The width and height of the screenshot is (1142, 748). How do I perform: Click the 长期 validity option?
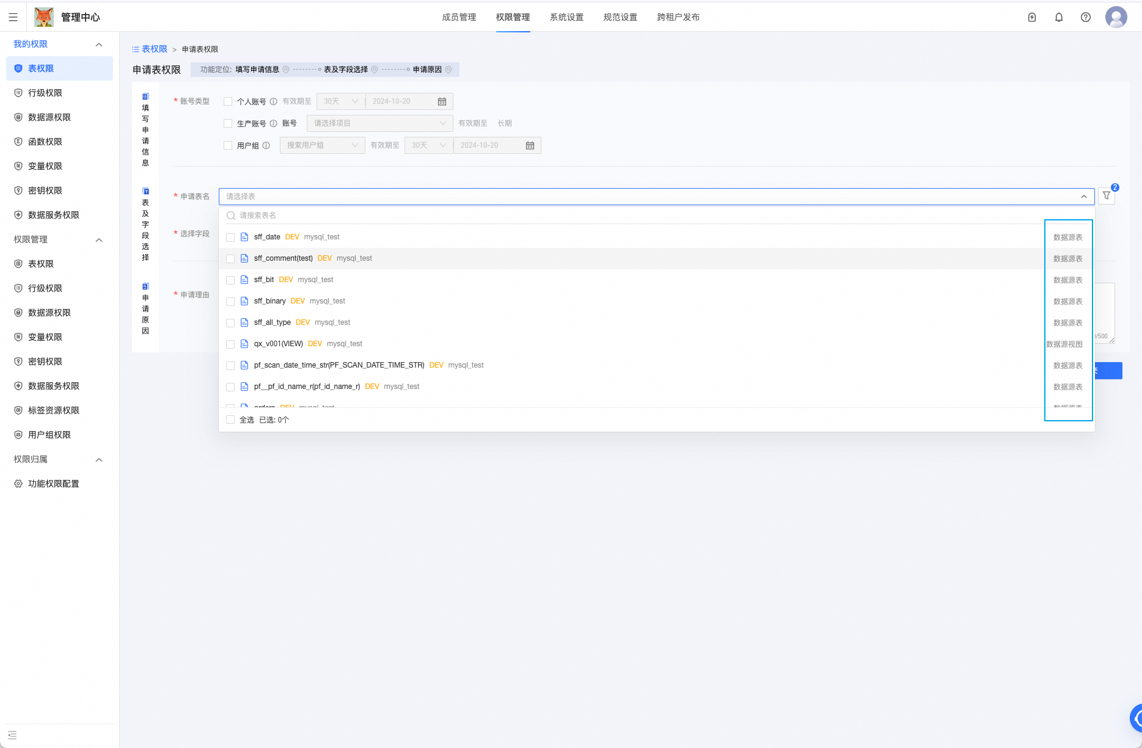(505, 123)
